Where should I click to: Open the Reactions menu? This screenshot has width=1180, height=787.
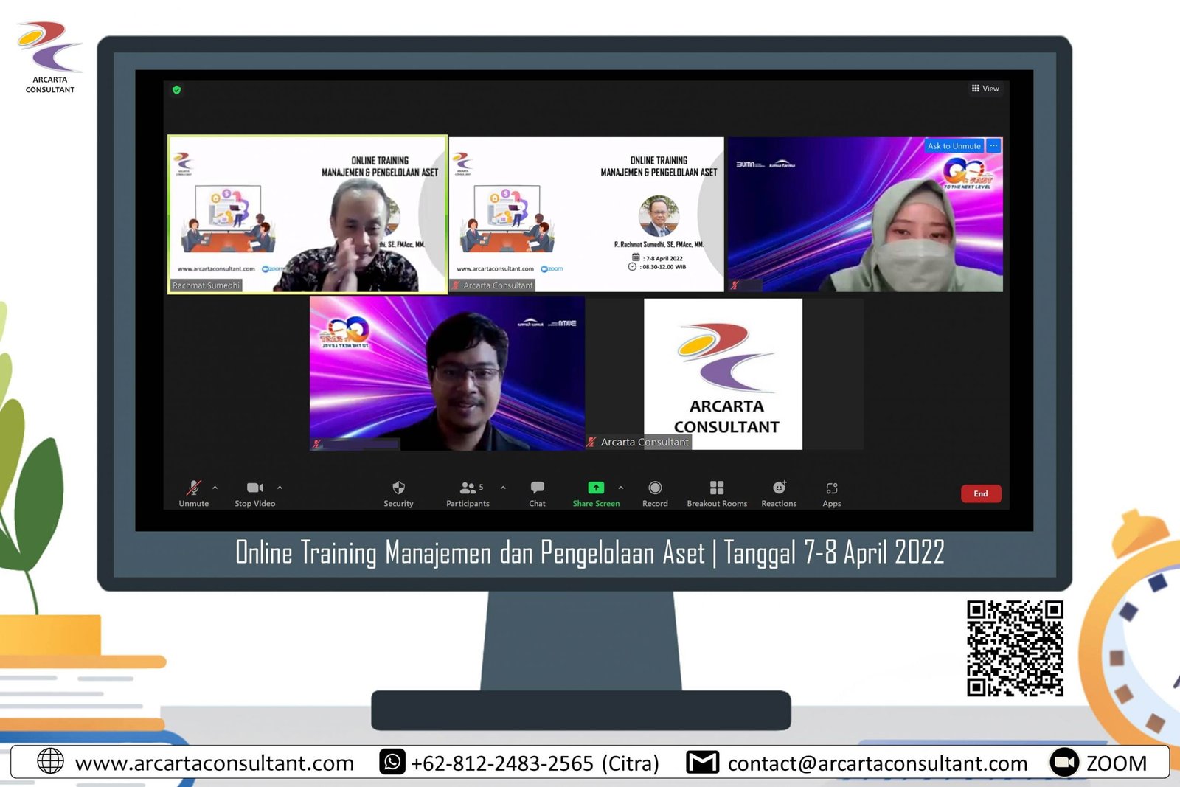click(779, 488)
